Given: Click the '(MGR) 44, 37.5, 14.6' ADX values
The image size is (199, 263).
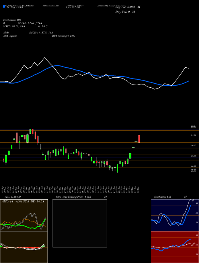Looking at the screenshot, I should (41, 33).
